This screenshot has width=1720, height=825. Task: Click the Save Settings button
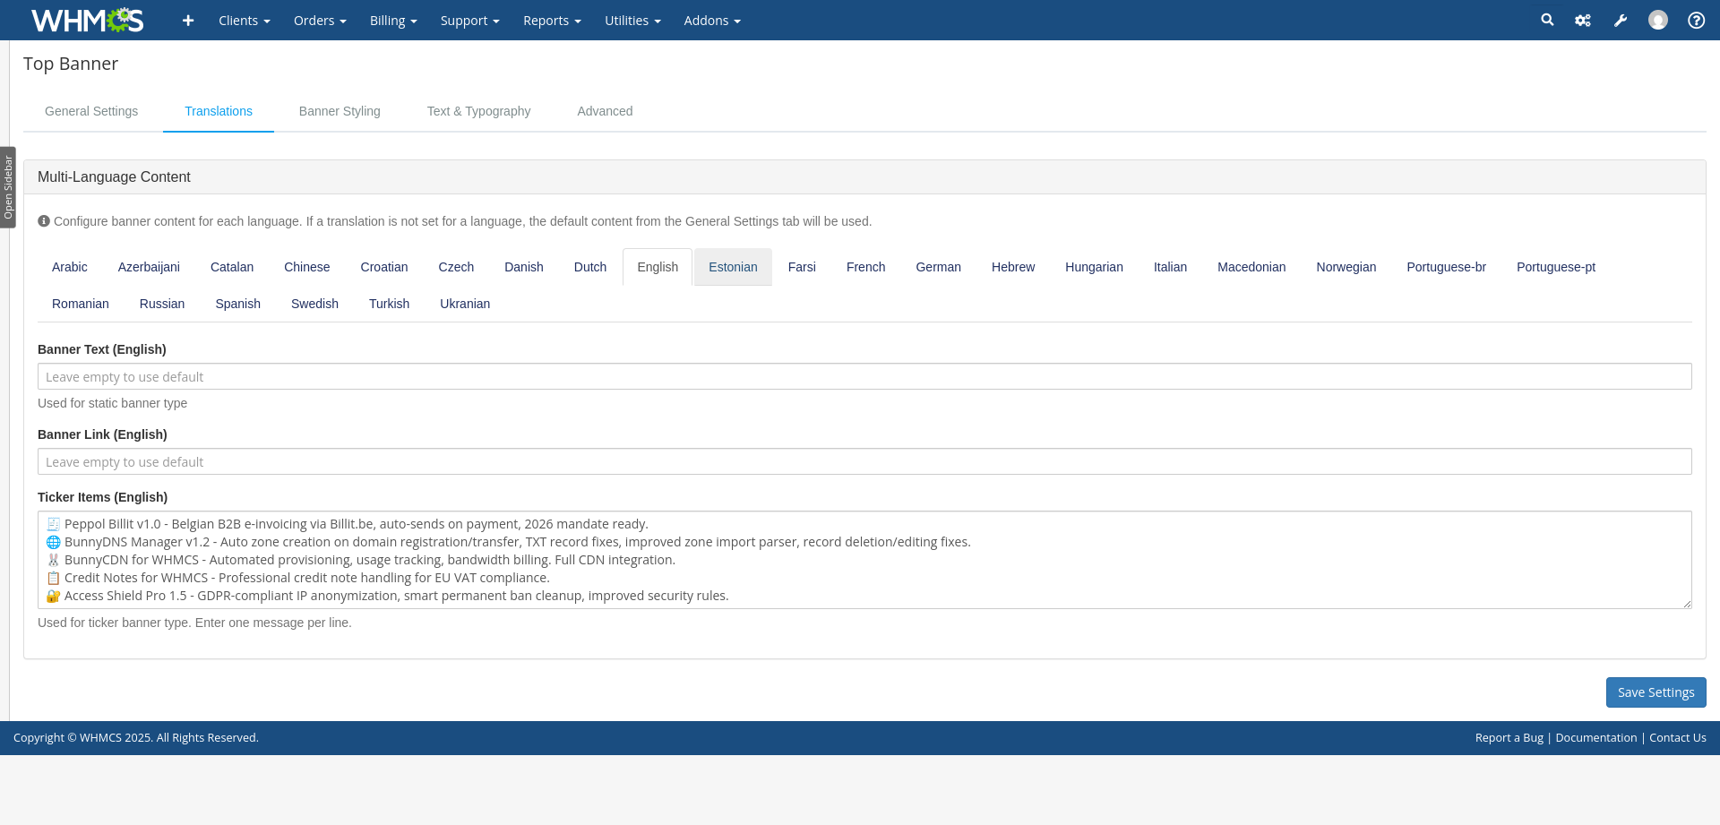(x=1655, y=692)
